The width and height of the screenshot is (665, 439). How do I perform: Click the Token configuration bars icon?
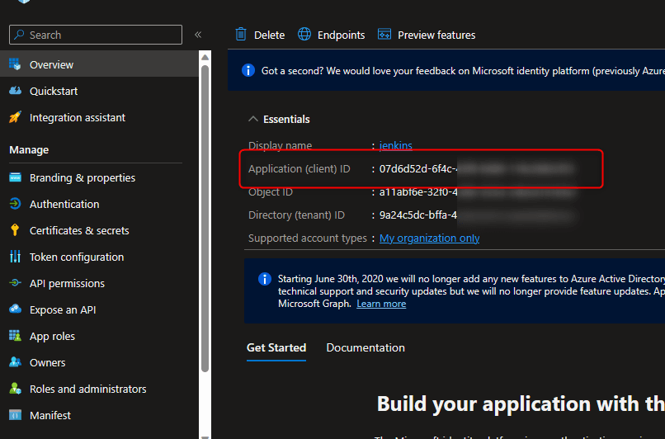[x=16, y=256]
